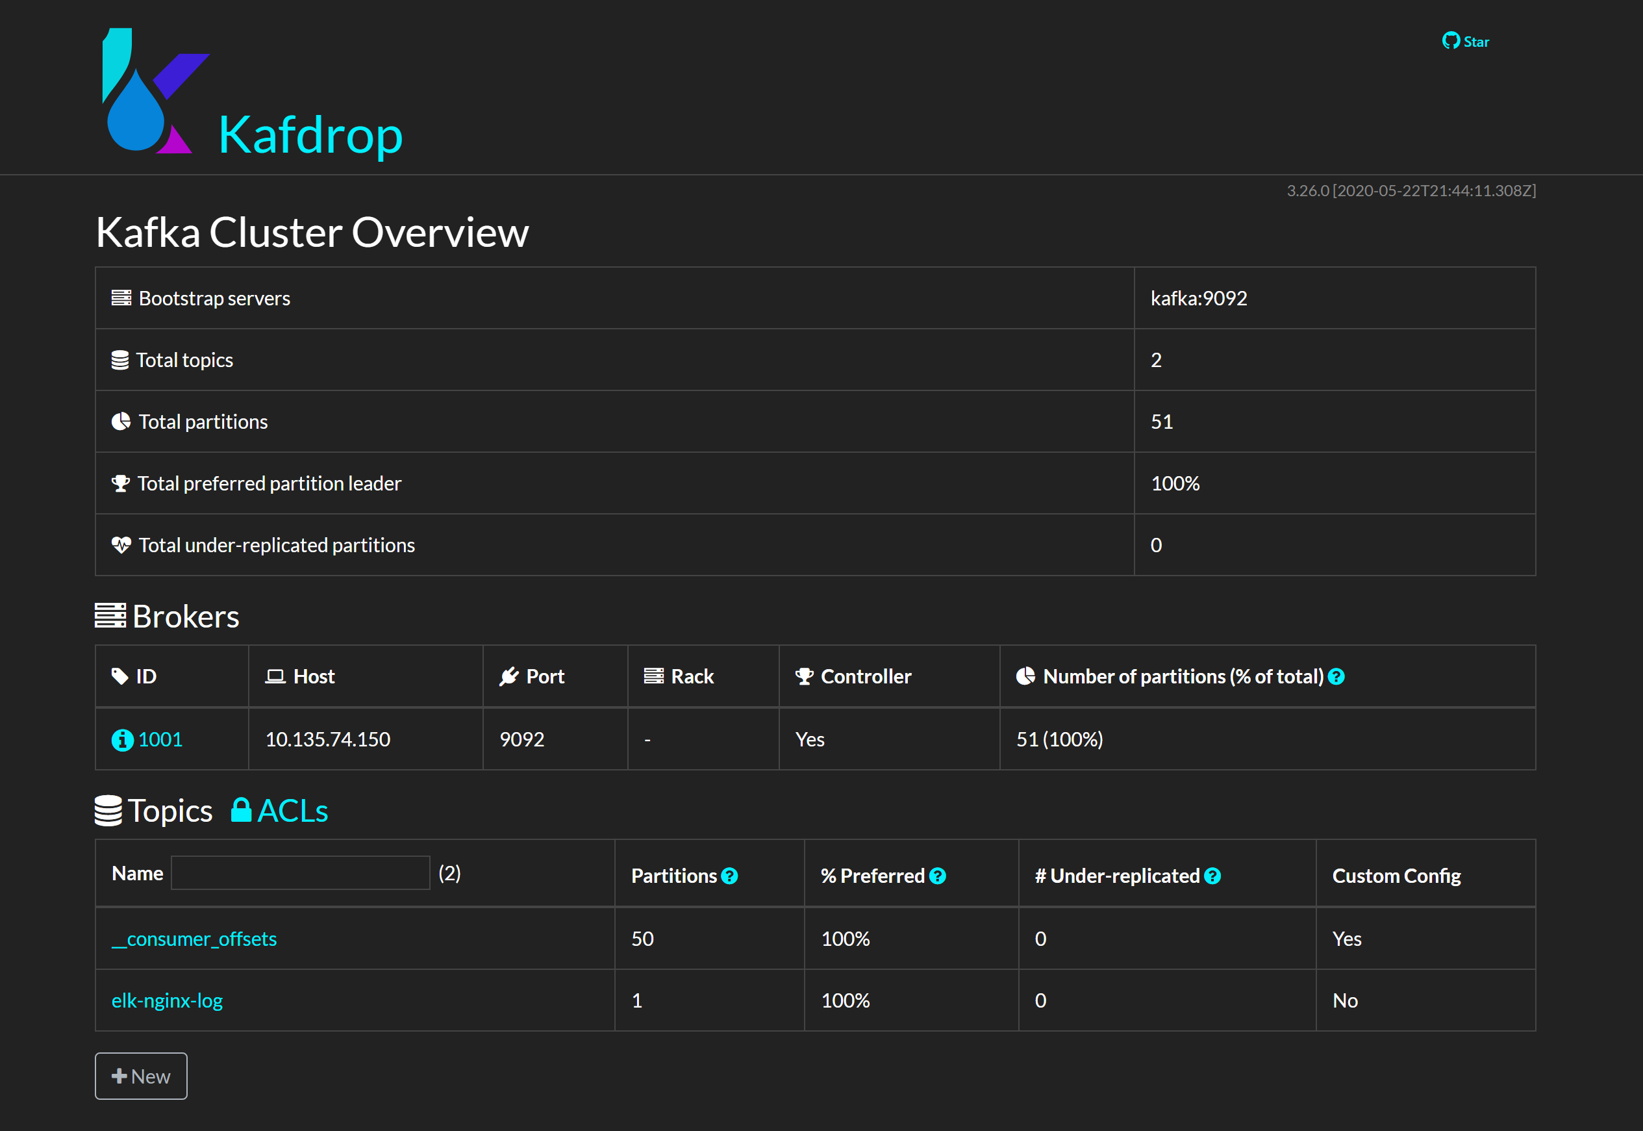The image size is (1643, 1131).
Task: Click the info icon beside broker 1001
Action: tap(122, 740)
